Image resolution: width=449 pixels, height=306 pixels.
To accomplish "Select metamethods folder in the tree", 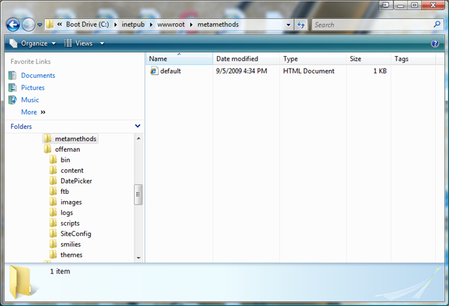I will click(x=70, y=139).
